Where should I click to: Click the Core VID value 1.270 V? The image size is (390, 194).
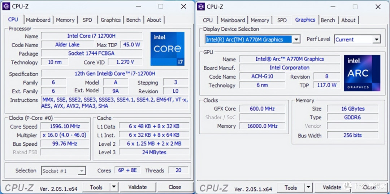[x=125, y=62]
